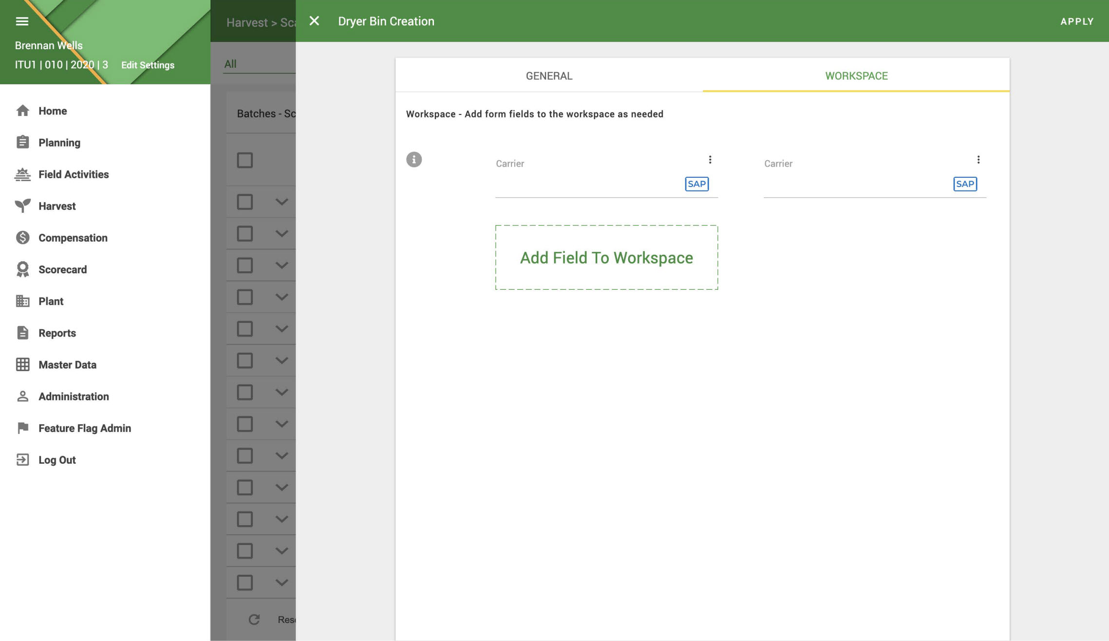The width and height of the screenshot is (1109, 641).
Task: Tick the last batch row checkbox
Action: [x=244, y=583]
